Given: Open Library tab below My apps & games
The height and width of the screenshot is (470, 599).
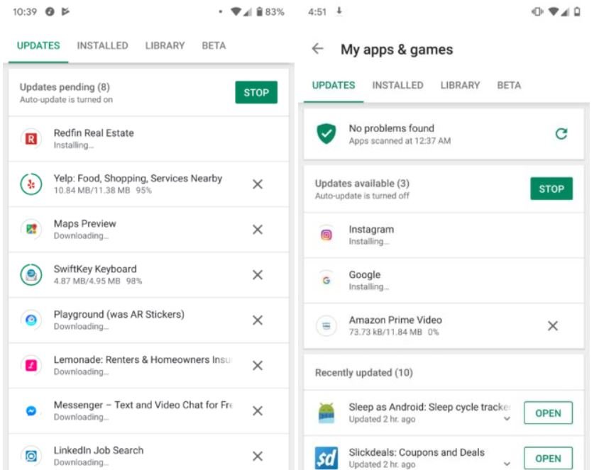Looking at the screenshot, I should point(460,85).
